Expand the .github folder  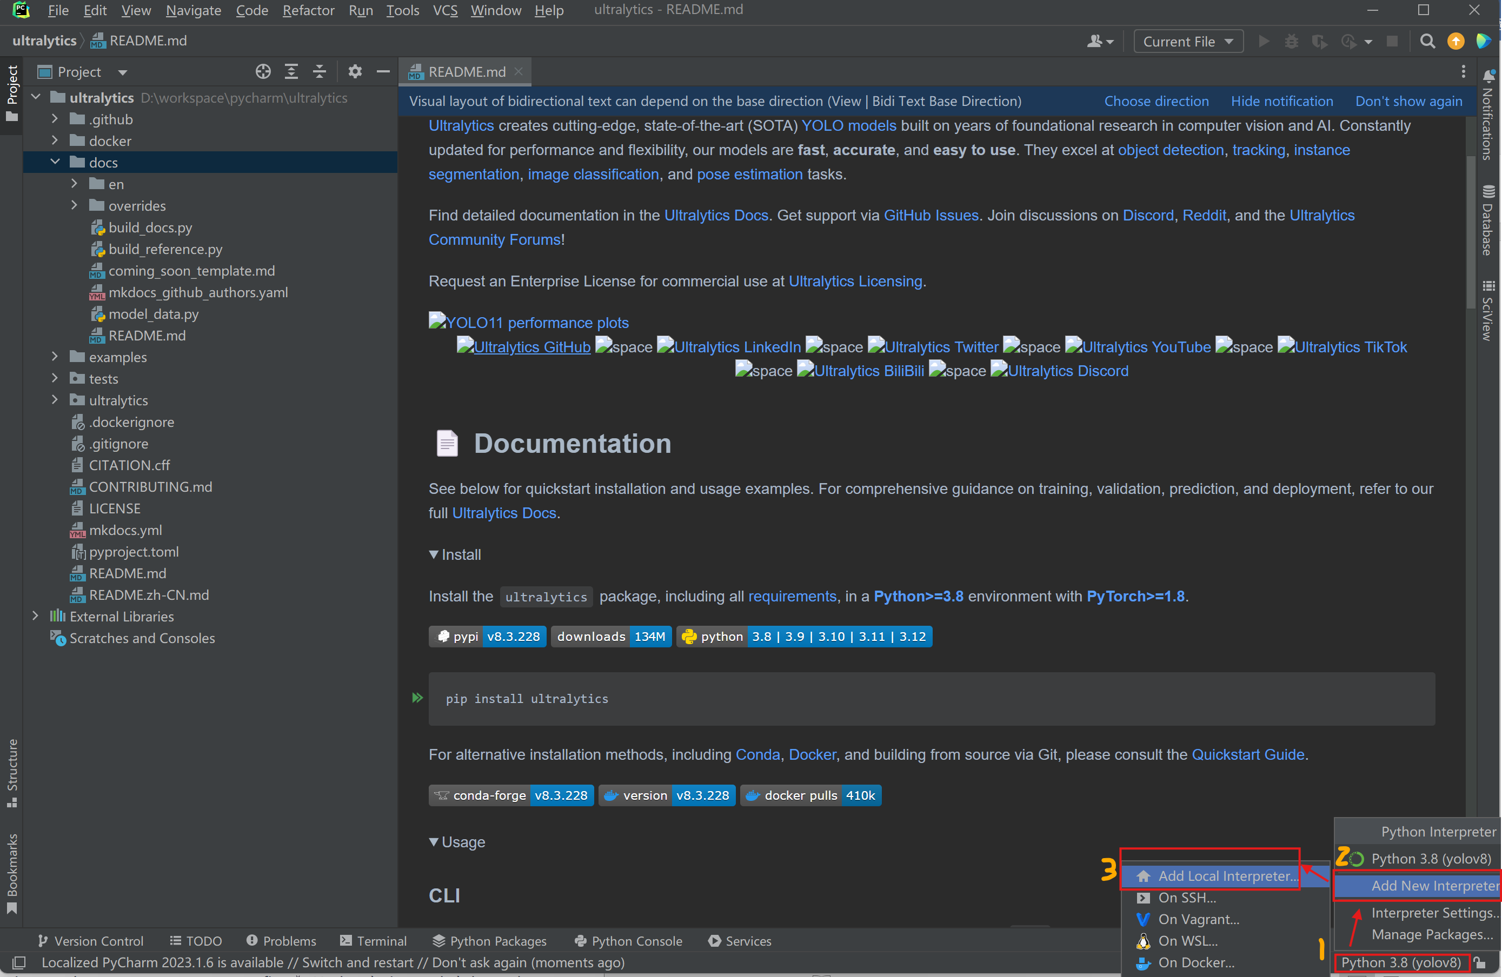click(55, 118)
